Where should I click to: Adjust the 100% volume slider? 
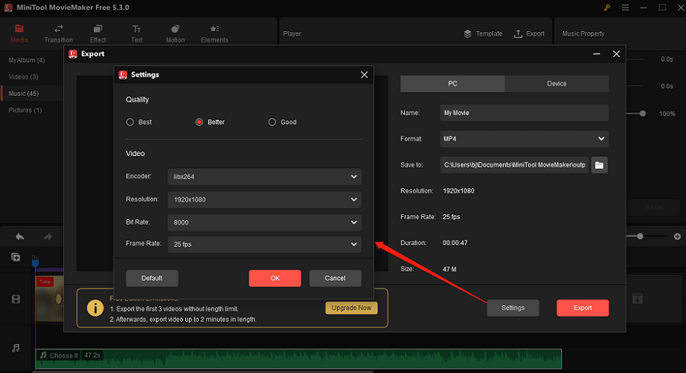(643, 113)
